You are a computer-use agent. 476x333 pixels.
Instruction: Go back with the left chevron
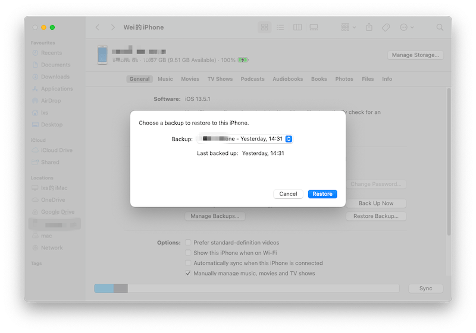pos(98,27)
